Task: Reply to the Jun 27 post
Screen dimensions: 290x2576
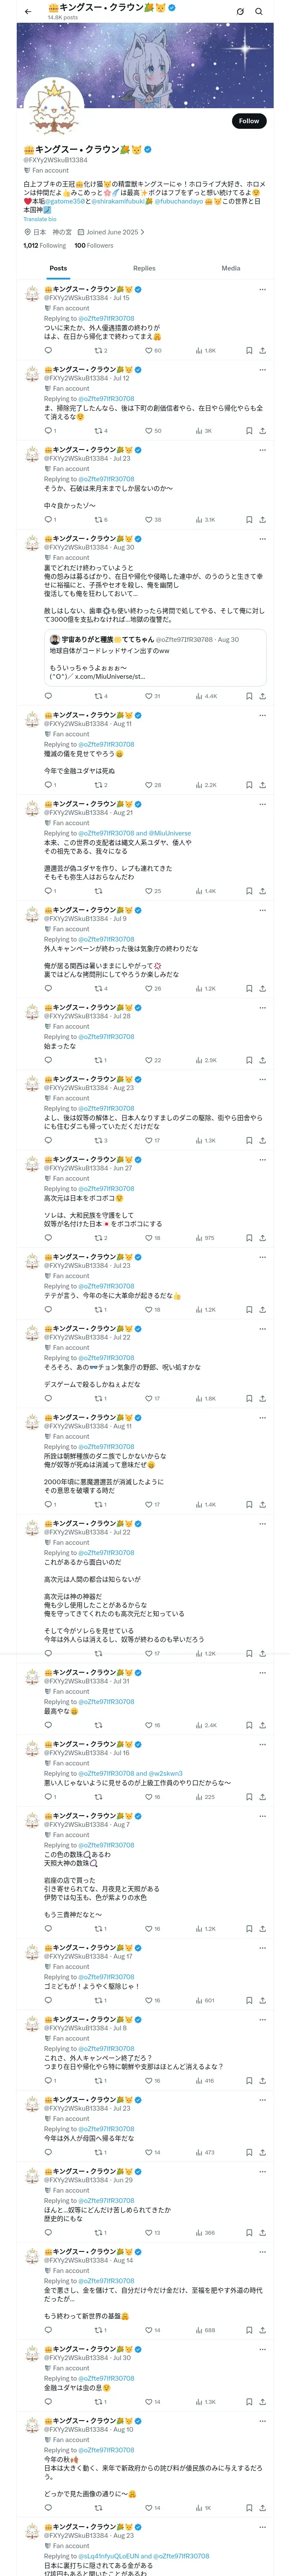Action: [48, 1238]
